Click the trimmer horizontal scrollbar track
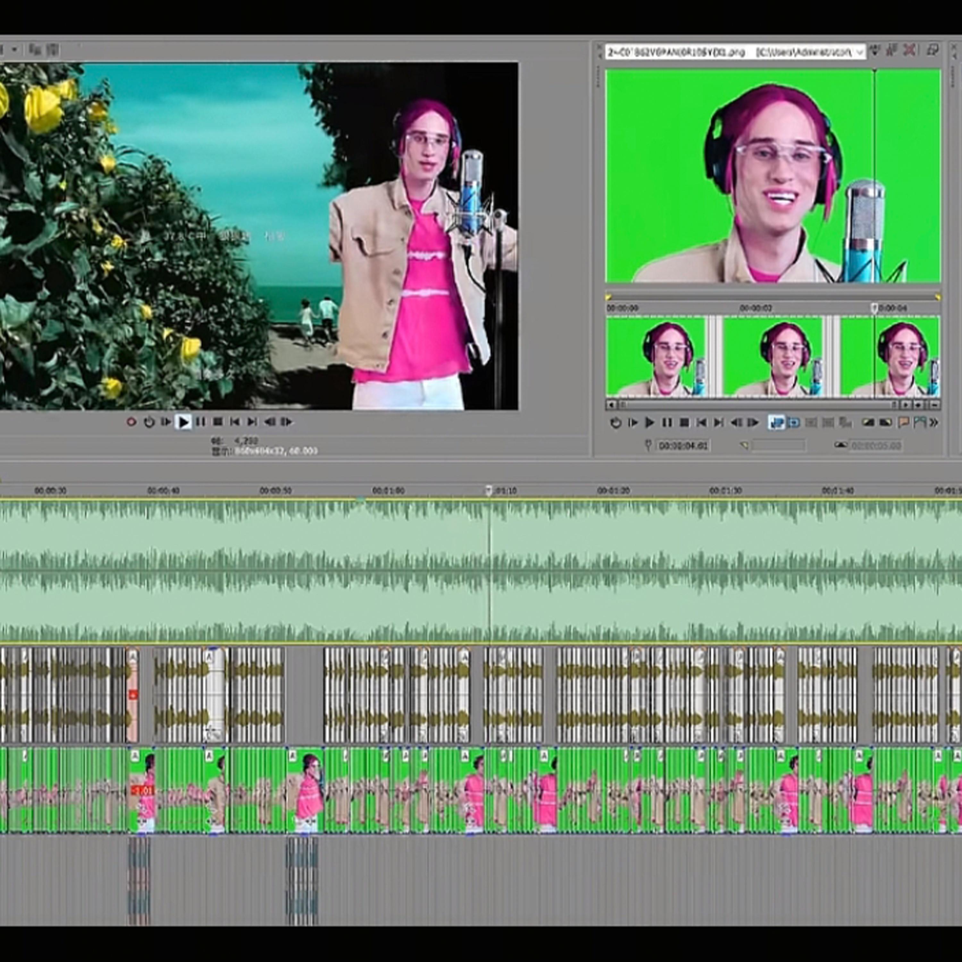The width and height of the screenshot is (962, 962). [757, 405]
